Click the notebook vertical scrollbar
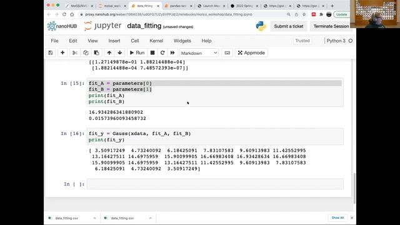 (x=354, y=188)
